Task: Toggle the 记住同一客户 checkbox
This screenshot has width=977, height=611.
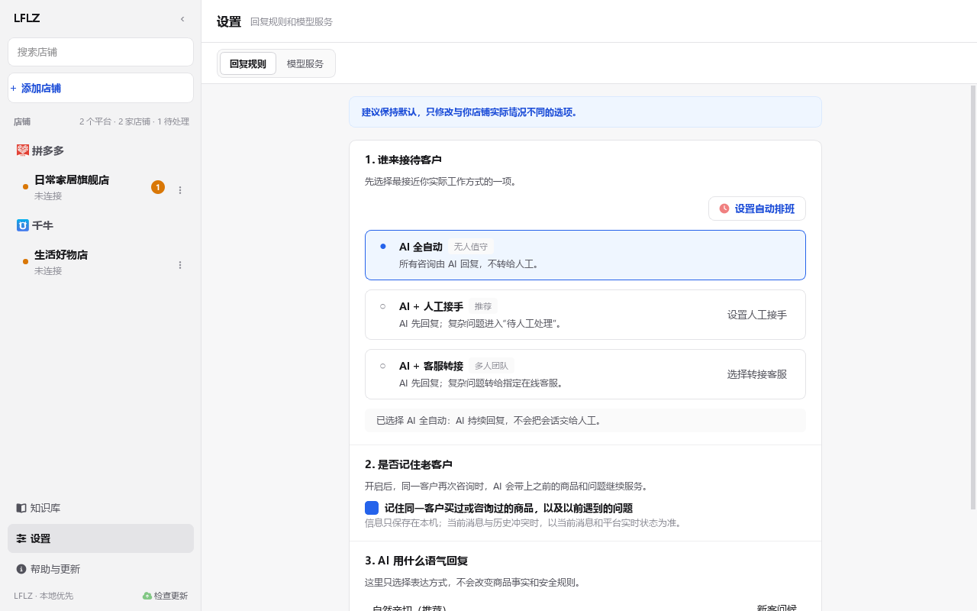Action: pos(372,508)
